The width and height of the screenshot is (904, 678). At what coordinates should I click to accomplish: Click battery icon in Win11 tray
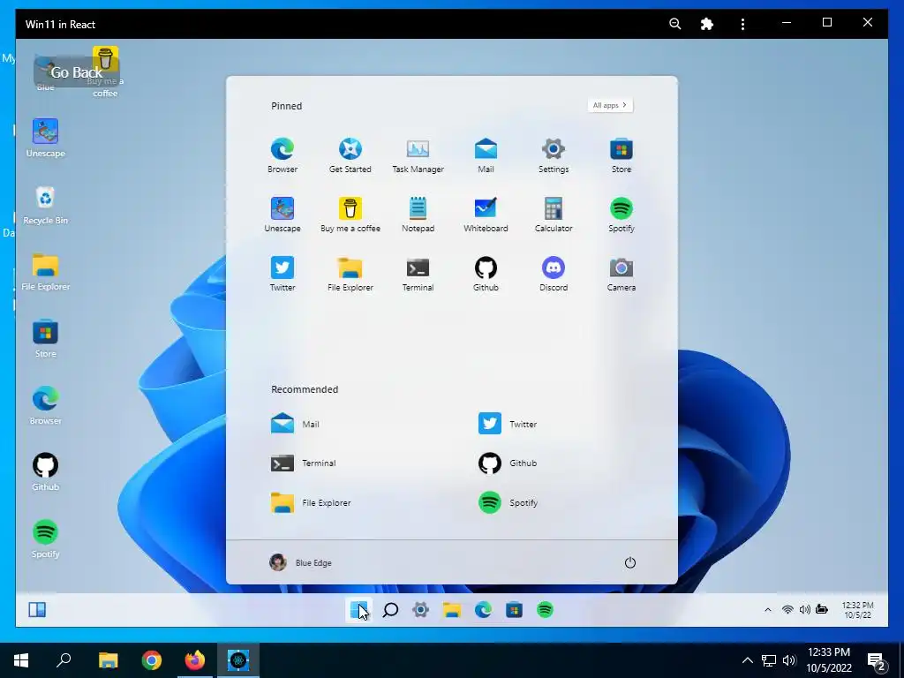[x=822, y=609]
